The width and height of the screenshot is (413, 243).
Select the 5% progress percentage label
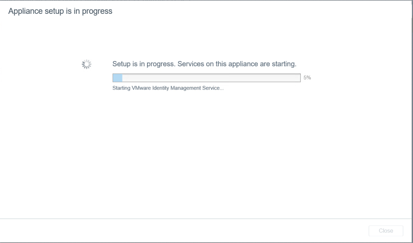(x=307, y=78)
